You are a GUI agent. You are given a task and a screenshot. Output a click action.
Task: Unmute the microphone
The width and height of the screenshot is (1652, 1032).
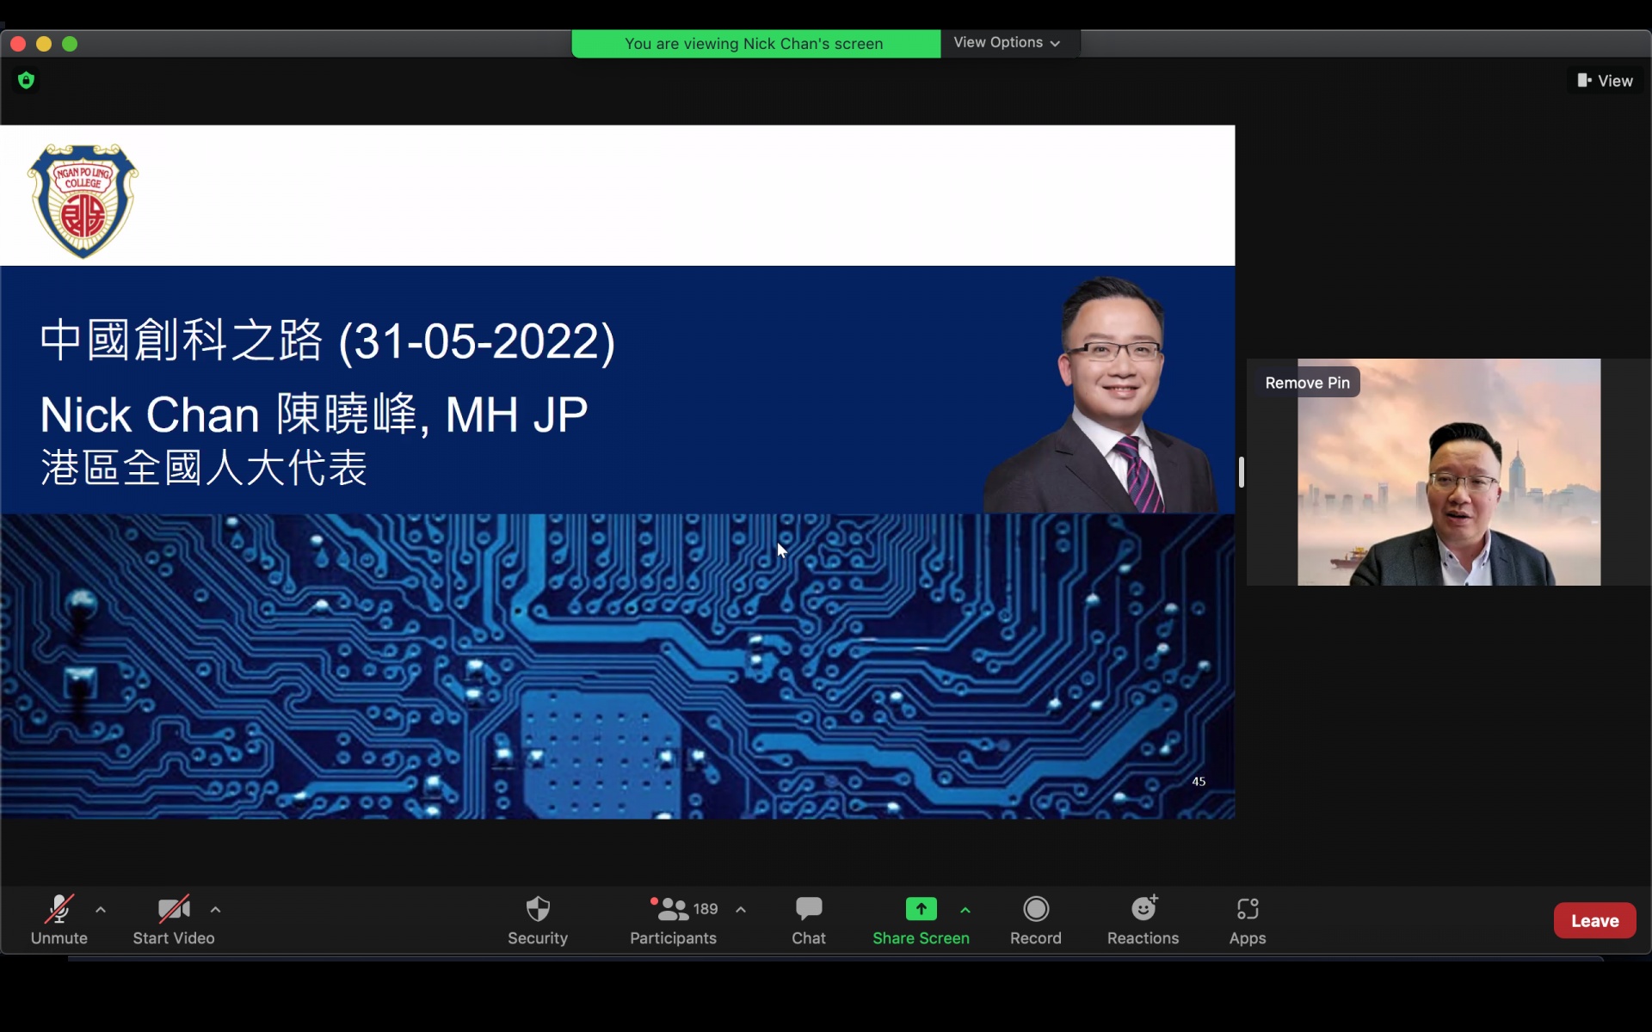(59, 910)
